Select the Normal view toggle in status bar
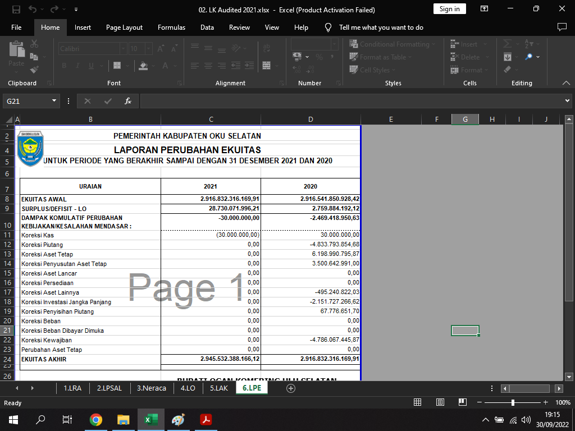 click(x=418, y=402)
